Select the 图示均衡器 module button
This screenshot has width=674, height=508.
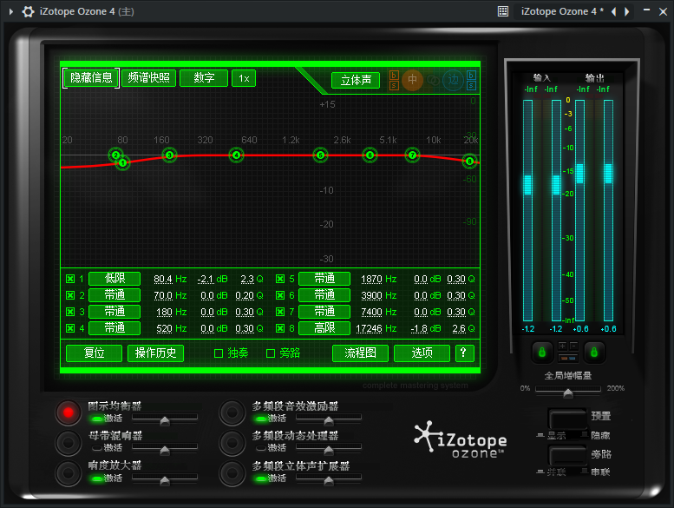coord(69,412)
